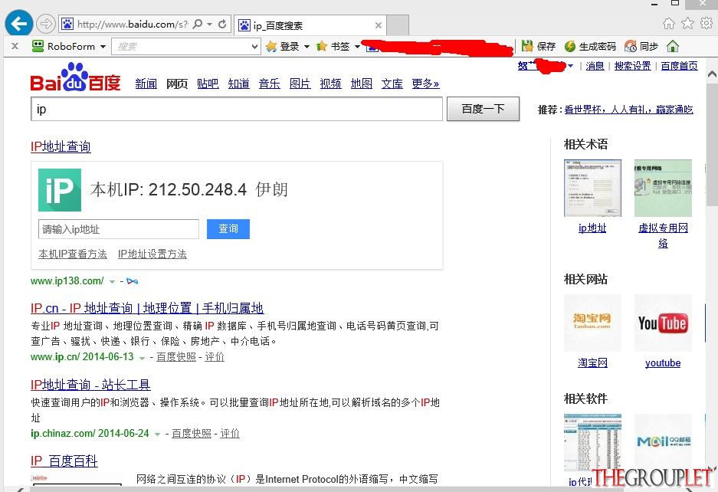
Task: Expand the www.ip.cn result dropdown arrow
Action: pos(143,358)
